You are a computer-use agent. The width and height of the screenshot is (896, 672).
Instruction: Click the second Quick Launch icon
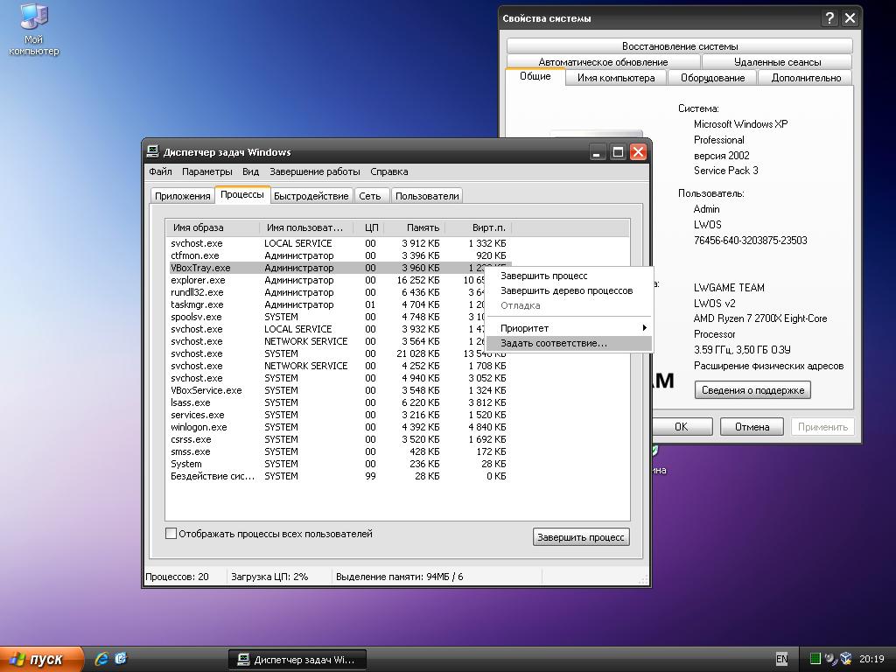(x=121, y=659)
